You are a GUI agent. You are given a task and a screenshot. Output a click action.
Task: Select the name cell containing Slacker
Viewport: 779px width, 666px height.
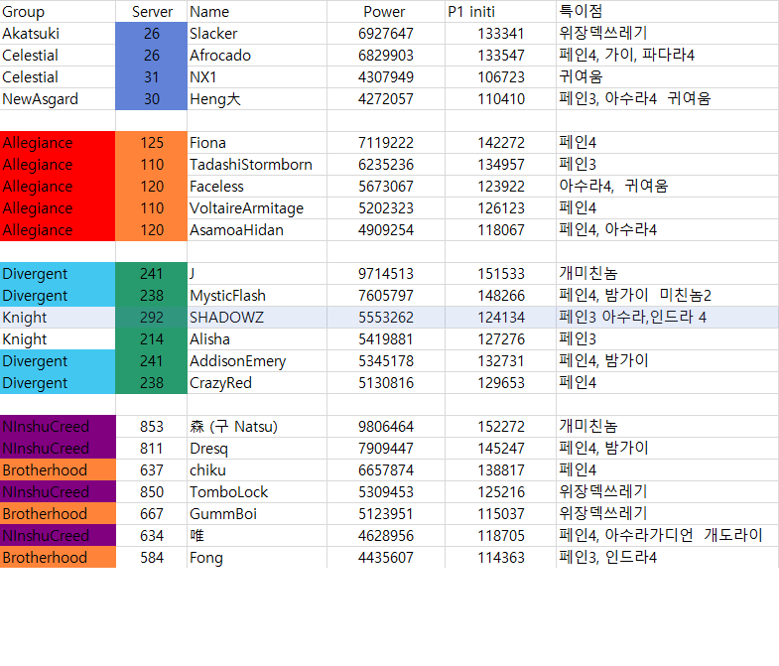pos(256,34)
